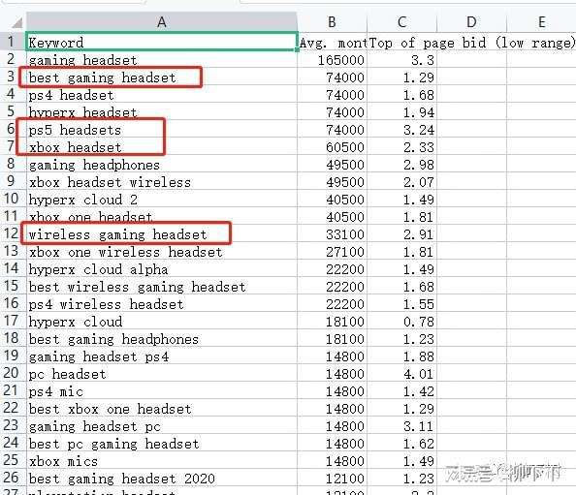Select cell 'ps5 headsets'
Image resolution: width=576 pixels, height=495 pixels.
[x=162, y=130]
